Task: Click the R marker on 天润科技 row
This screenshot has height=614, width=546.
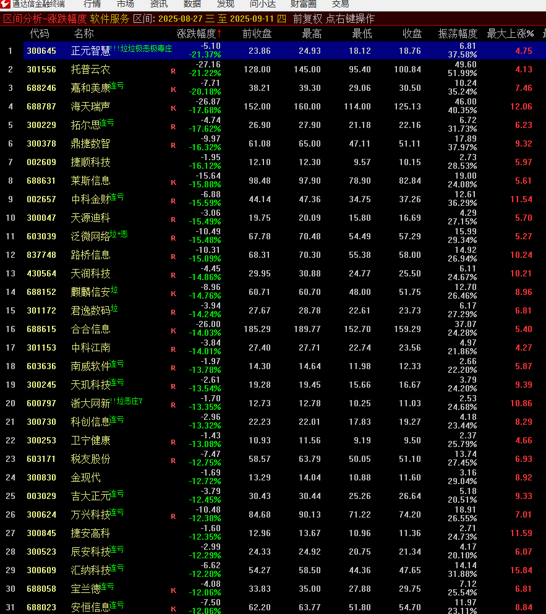Action: (x=173, y=275)
